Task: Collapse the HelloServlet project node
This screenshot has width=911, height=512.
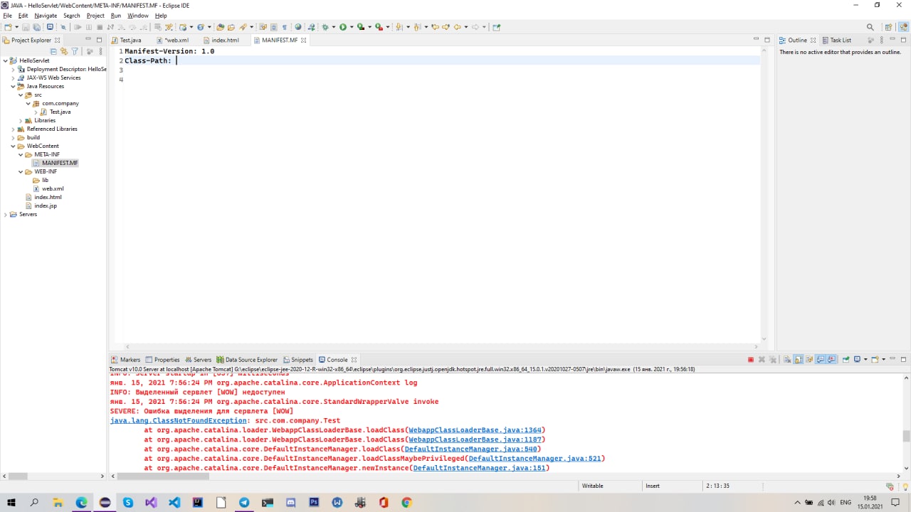Action: (6, 60)
